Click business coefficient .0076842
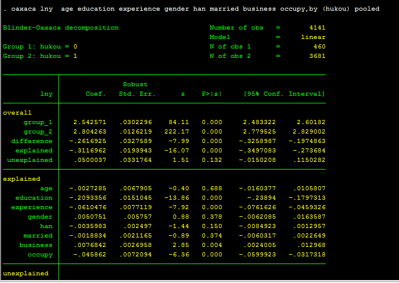399x283 pixels. [x=90, y=245]
